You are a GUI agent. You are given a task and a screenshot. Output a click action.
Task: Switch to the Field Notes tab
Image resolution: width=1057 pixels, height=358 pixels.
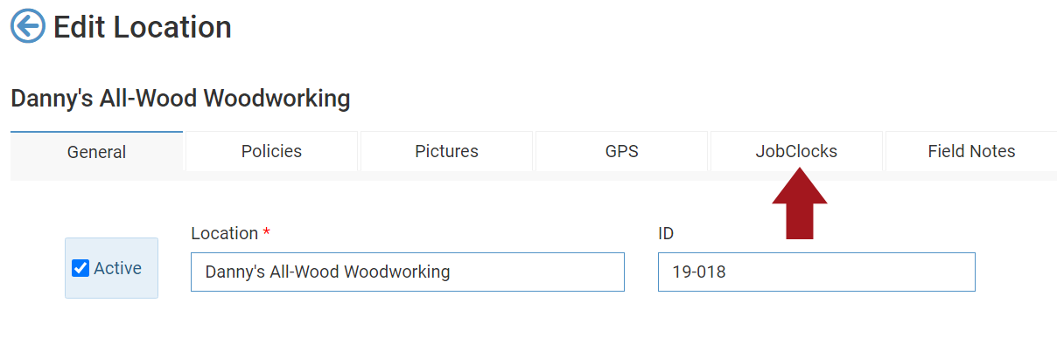tap(971, 151)
